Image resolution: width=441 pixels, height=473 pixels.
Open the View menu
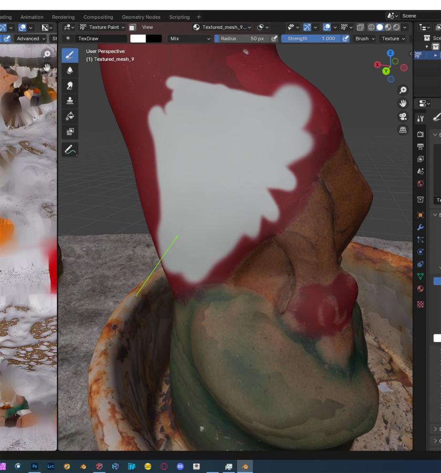click(148, 27)
